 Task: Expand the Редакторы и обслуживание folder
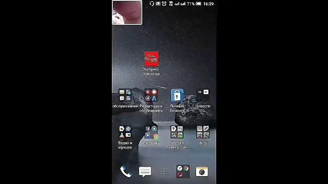point(151,96)
